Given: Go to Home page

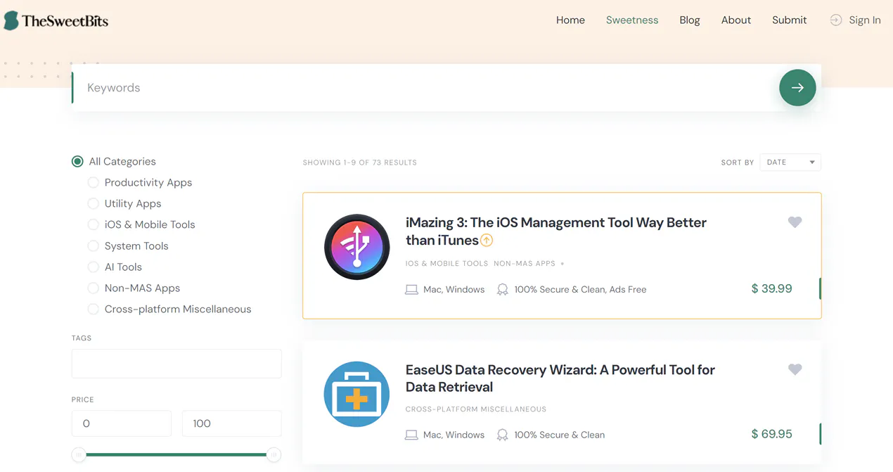Looking at the screenshot, I should 570,20.
